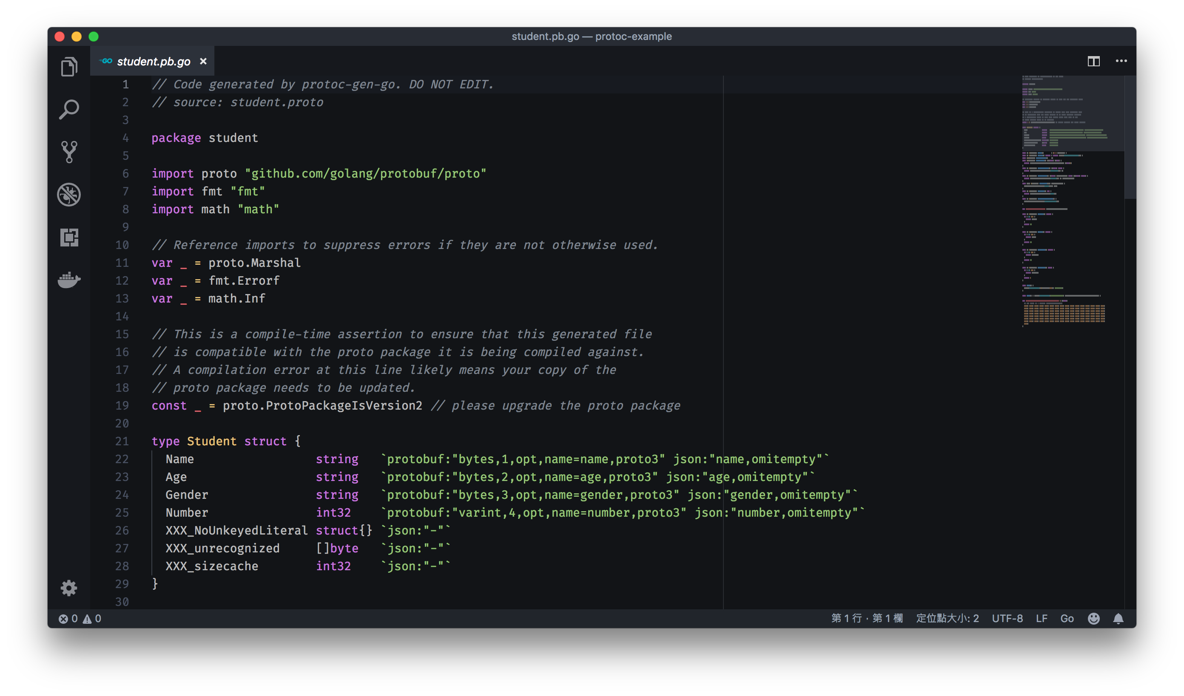Click the Student type name
This screenshot has height=696, width=1184.
211,441
